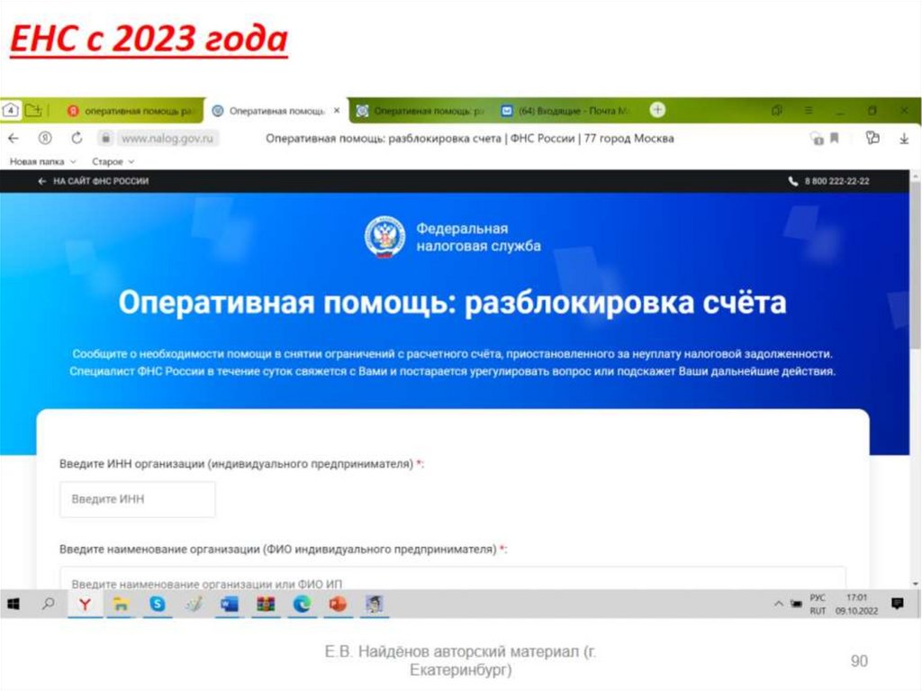Click 'НА САЙТ ФНС РОССИИ' link
The height and width of the screenshot is (691, 922).
pyautogui.click(x=94, y=181)
